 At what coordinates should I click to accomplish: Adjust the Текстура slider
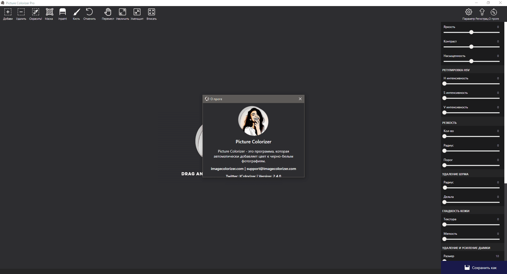[x=444, y=225]
